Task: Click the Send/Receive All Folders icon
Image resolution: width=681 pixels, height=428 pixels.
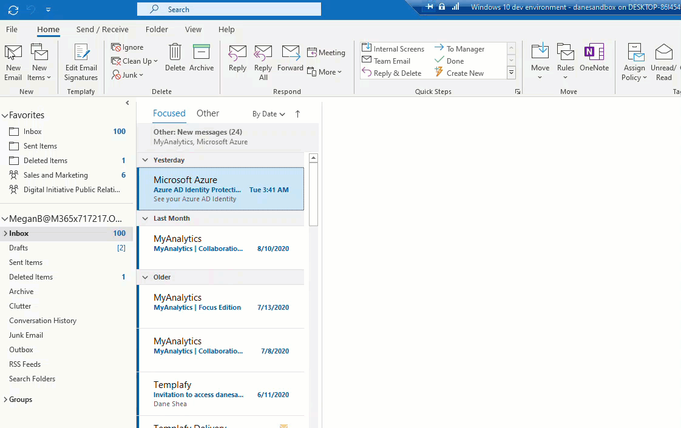Action: [13, 10]
